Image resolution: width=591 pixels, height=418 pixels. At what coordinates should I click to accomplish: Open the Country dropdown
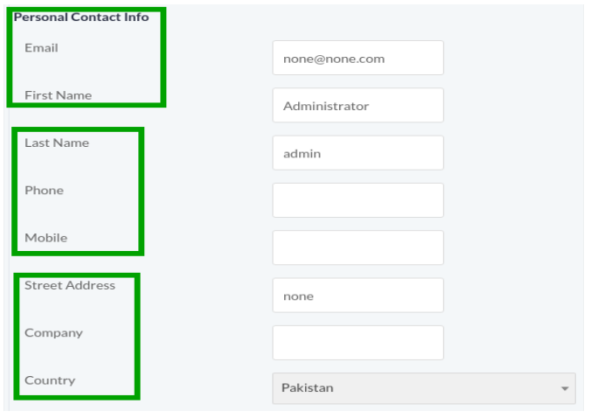[x=423, y=388]
